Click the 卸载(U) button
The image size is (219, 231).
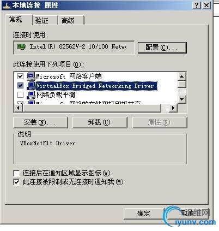pos(100,122)
